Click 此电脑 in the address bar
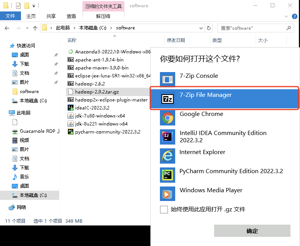This screenshot has height=246, width=300. point(63,28)
